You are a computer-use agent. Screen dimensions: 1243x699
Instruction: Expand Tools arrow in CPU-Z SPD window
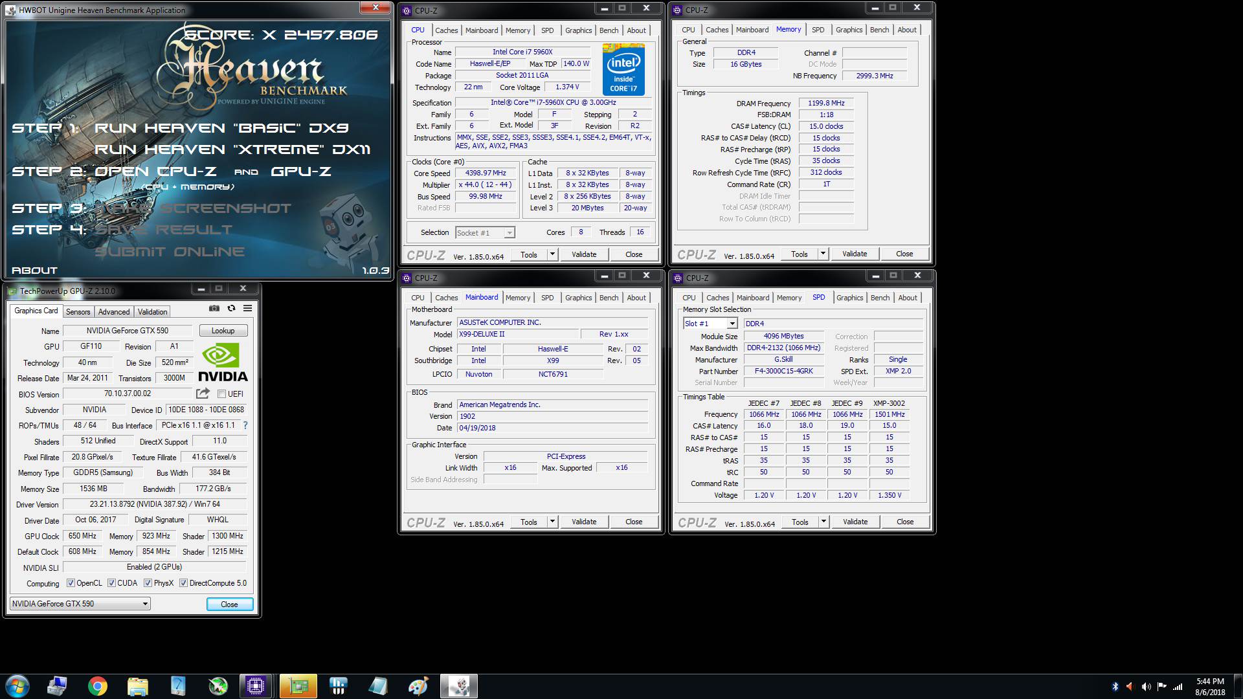point(823,522)
